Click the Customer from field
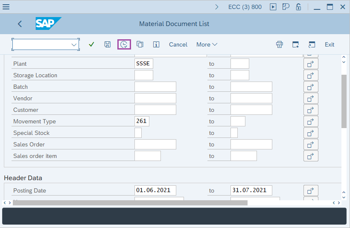The image size is (350, 228). click(x=155, y=110)
